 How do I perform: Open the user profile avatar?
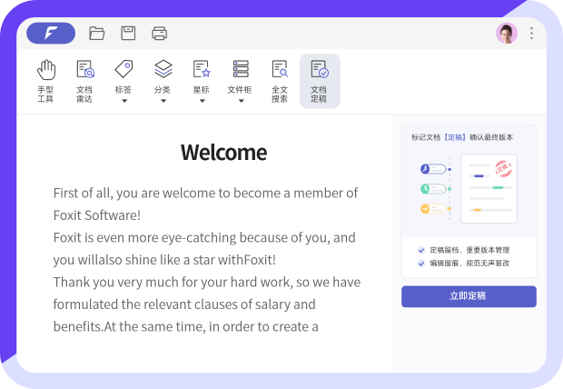point(507,34)
